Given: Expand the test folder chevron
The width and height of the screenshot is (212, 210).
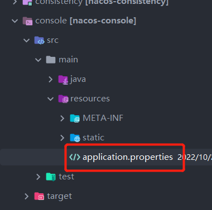Looking at the screenshot, I should point(38,177).
